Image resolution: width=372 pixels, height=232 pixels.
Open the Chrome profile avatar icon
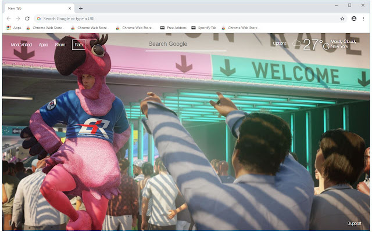coord(354,19)
